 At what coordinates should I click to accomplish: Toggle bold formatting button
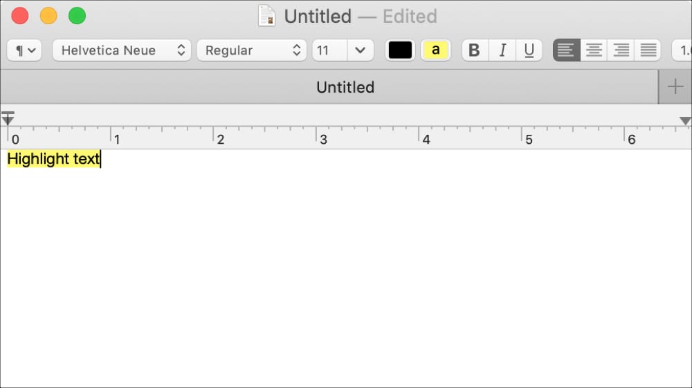[475, 50]
